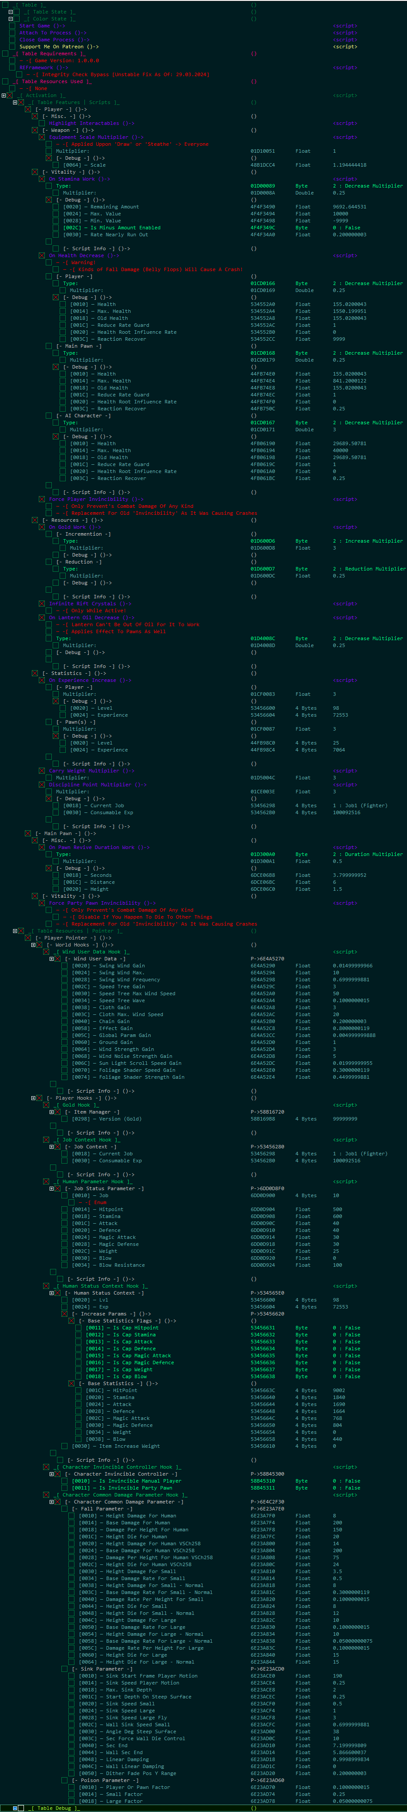Collapse the Table Features | Scripts group
The width and height of the screenshot is (407, 1812).
click(x=15, y=103)
